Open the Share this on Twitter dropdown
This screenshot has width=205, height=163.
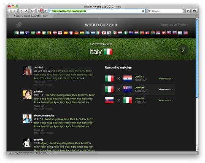click(174, 25)
